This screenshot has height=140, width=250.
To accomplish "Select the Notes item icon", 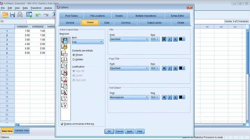I will (65, 53).
